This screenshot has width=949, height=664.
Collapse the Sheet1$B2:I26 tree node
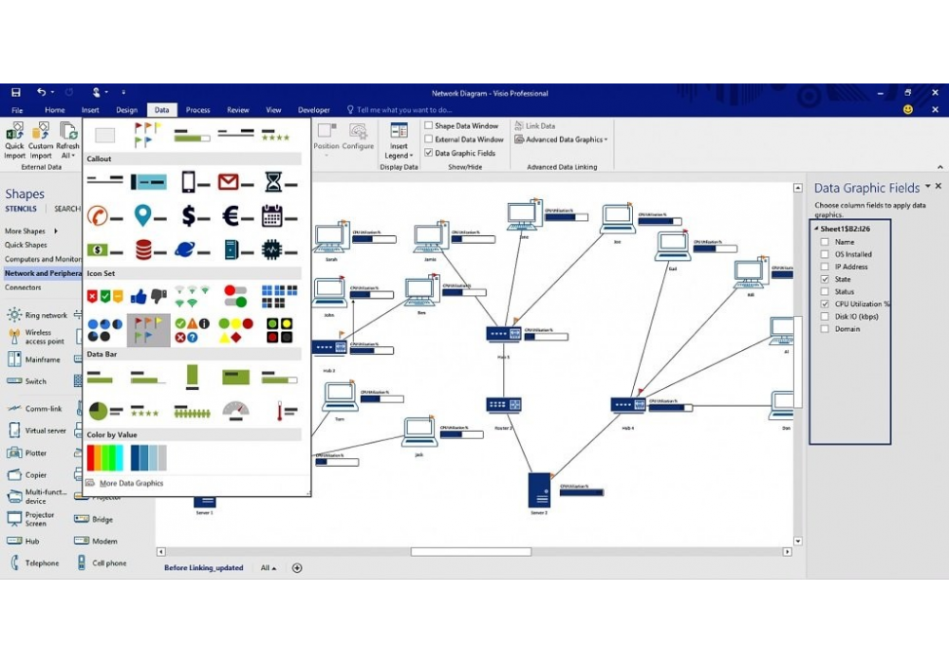coord(816,229)
